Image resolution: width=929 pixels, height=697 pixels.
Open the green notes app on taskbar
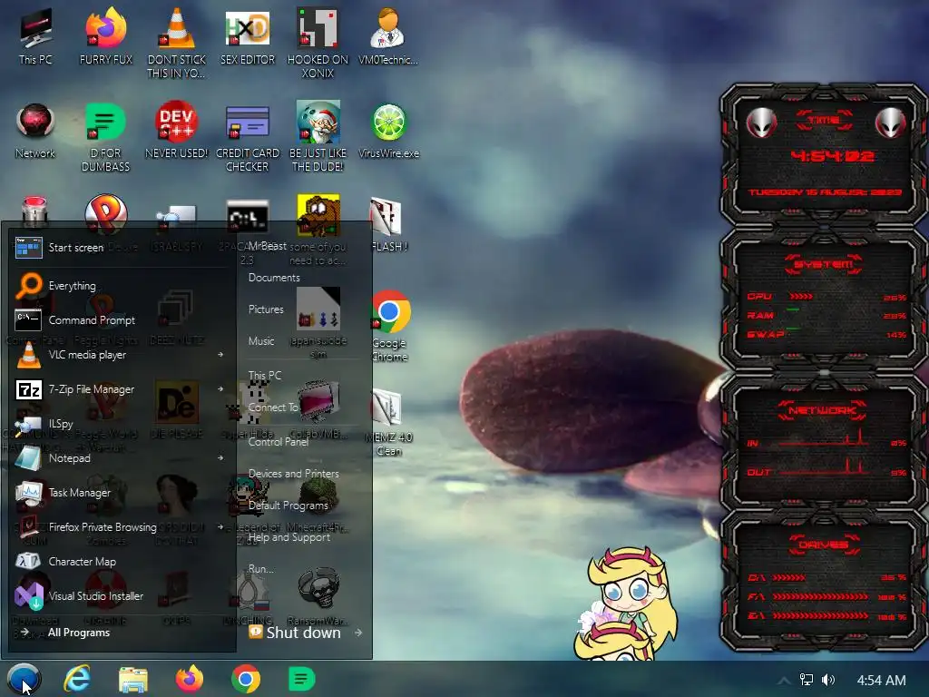[301, 679]
